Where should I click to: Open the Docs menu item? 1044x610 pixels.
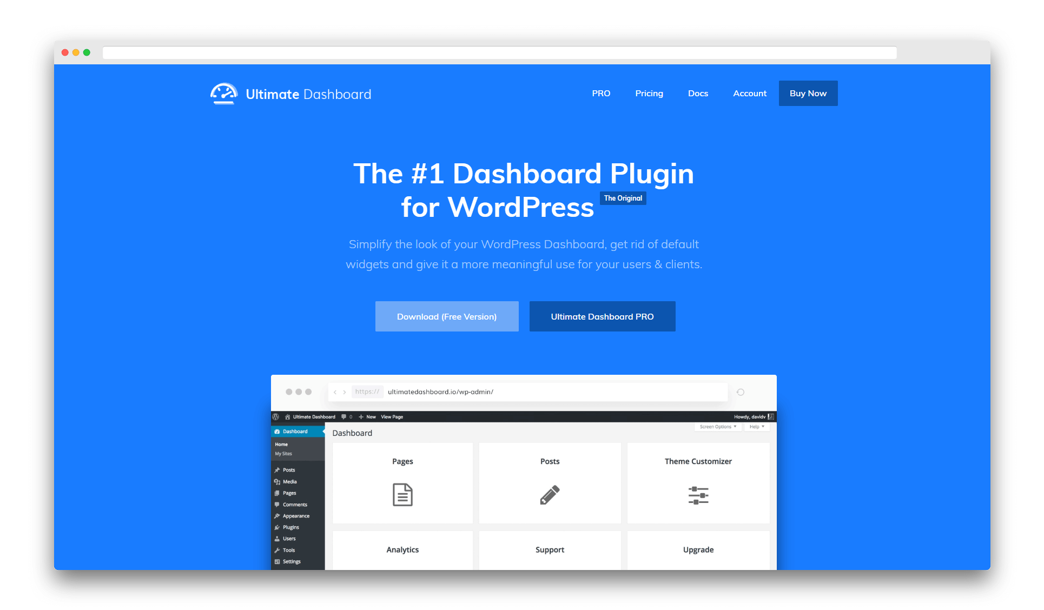point(698,93)
